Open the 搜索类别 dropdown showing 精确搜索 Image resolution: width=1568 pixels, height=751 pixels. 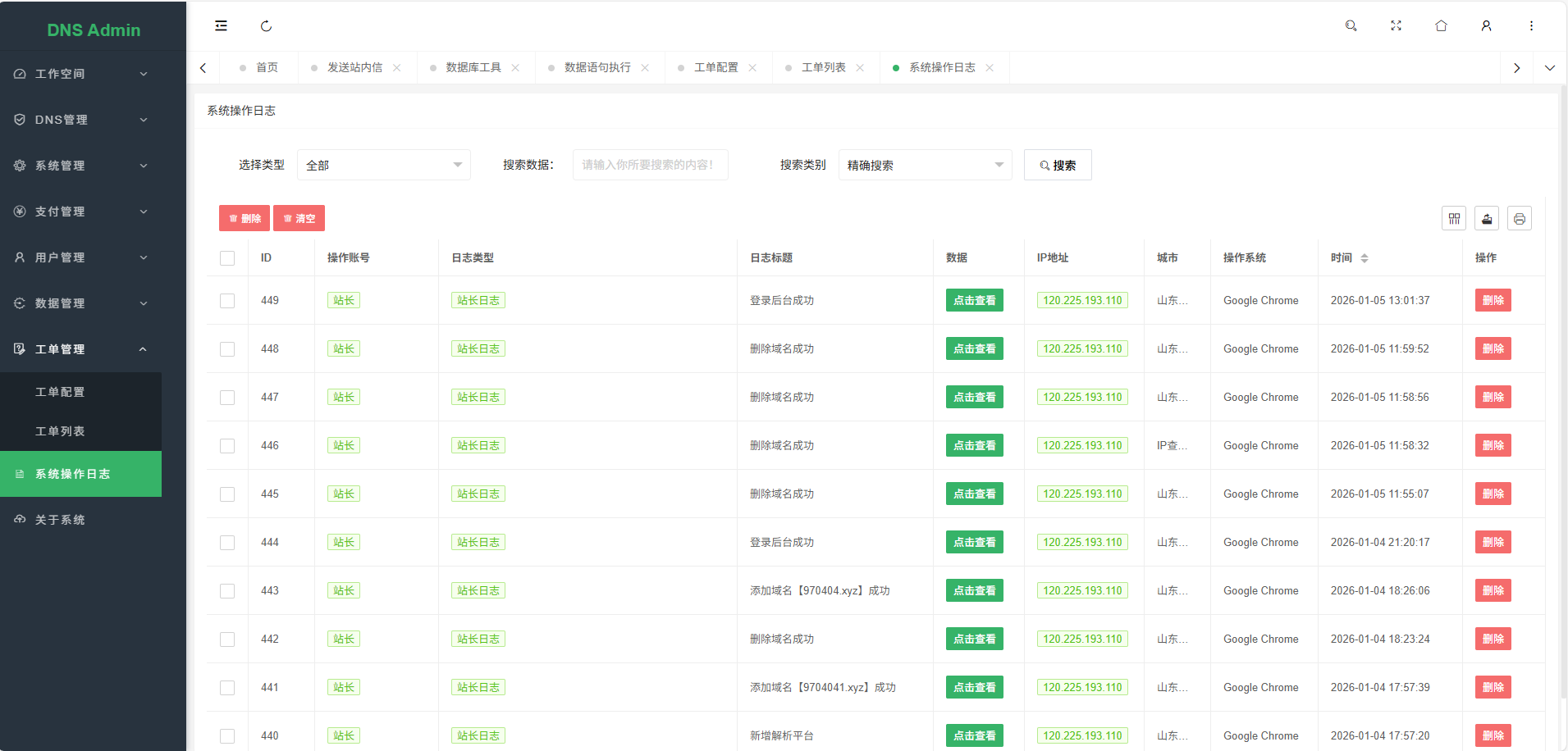[925, 165]
